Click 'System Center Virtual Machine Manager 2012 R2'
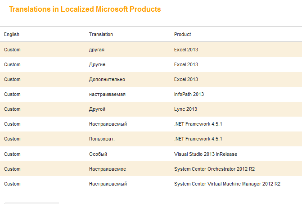Image resolution: width=302 pixels, height=204 pixels. click(227, 184)
